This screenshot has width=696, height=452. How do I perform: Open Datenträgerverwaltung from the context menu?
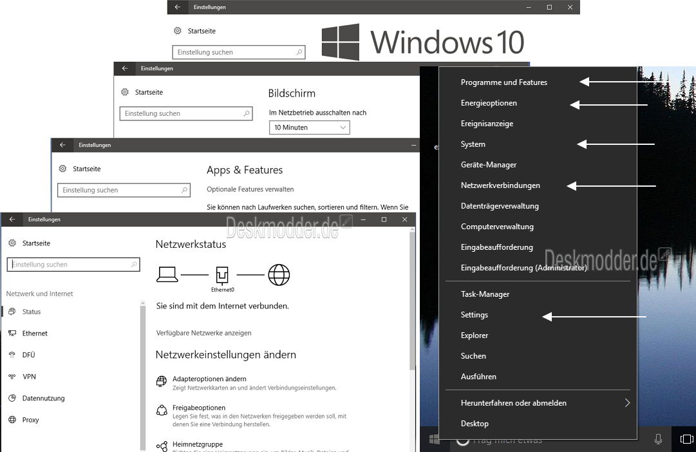(500, 206)
